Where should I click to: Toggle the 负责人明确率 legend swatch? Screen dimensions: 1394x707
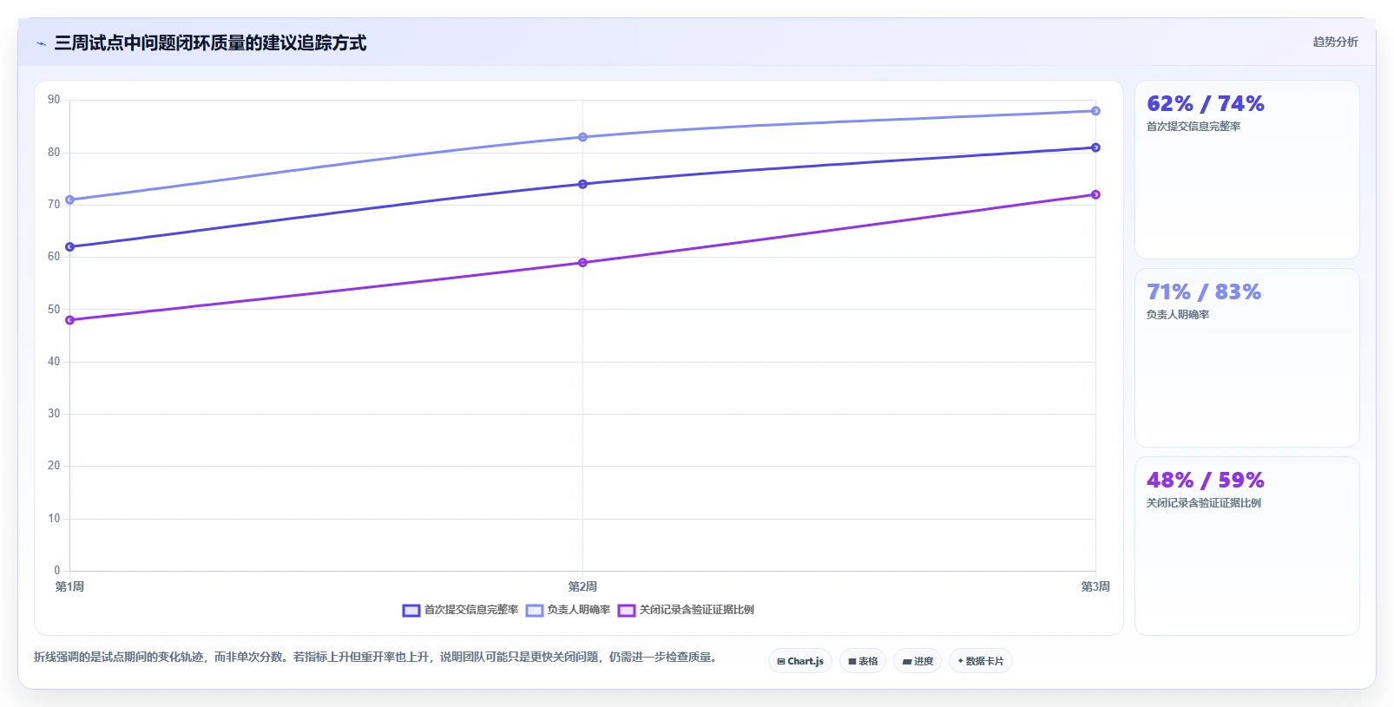(x=535, y=611)
